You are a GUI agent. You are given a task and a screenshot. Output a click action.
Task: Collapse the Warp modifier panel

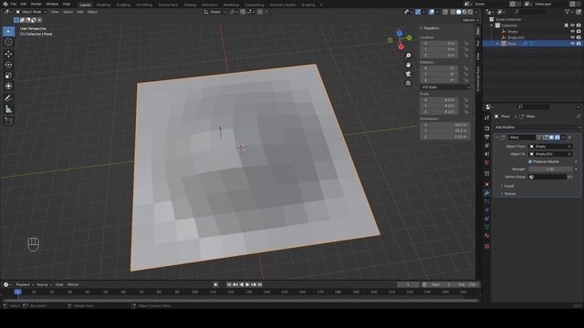(x=496, y=138)
